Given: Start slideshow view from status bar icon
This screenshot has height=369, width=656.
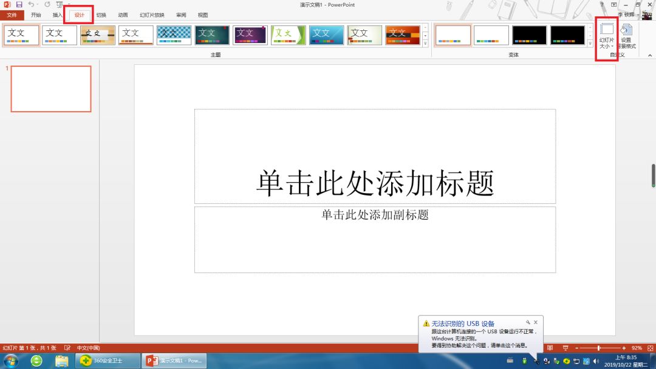Looking at the screenshot, I should 565,348.
